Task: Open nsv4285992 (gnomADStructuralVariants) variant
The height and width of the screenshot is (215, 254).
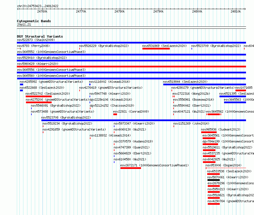Action: coord(51,82)
